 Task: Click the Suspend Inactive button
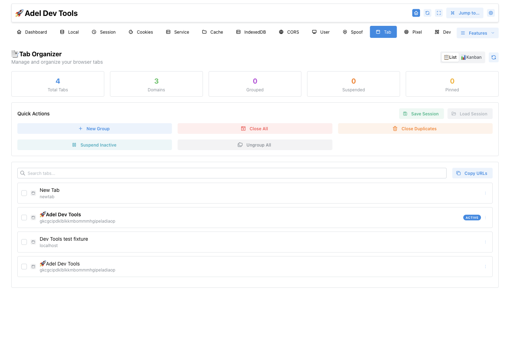[95, 145]
